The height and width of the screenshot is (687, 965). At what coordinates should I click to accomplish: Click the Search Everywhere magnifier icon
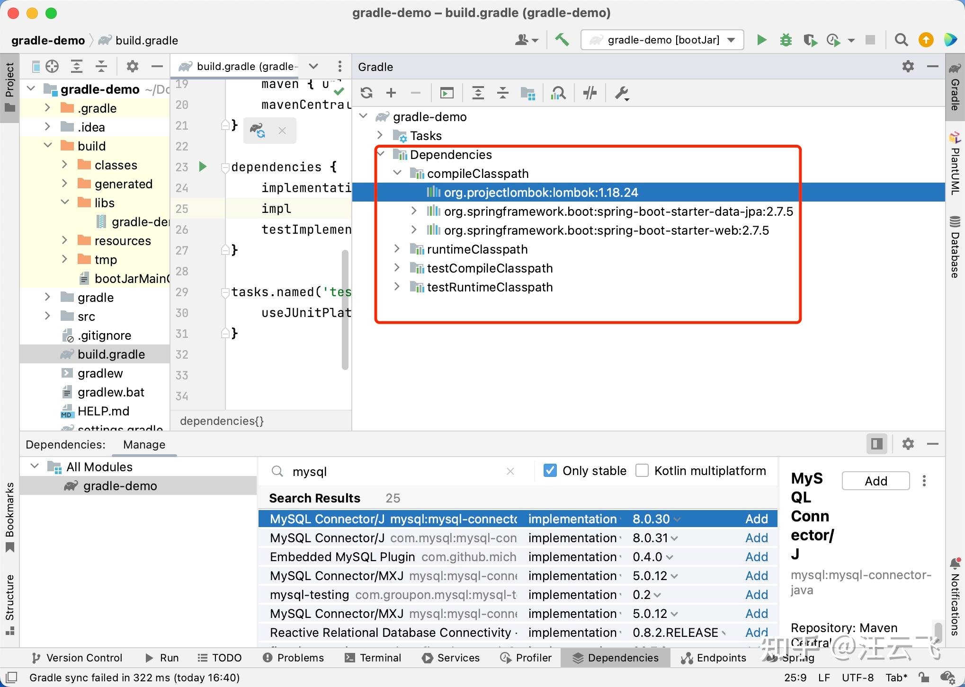[901, 40]
